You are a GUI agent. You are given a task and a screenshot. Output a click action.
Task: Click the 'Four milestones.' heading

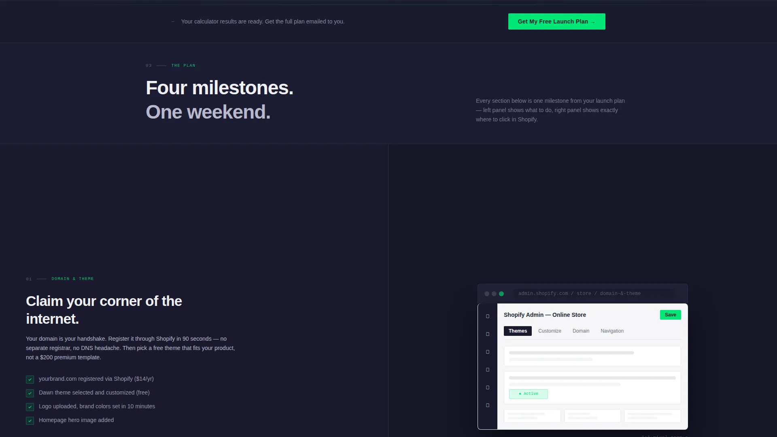(x=219, y=88)
